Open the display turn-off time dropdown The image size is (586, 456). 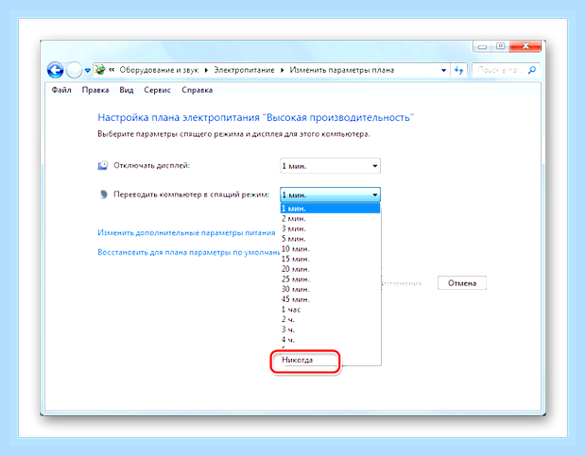coord(330,166)
